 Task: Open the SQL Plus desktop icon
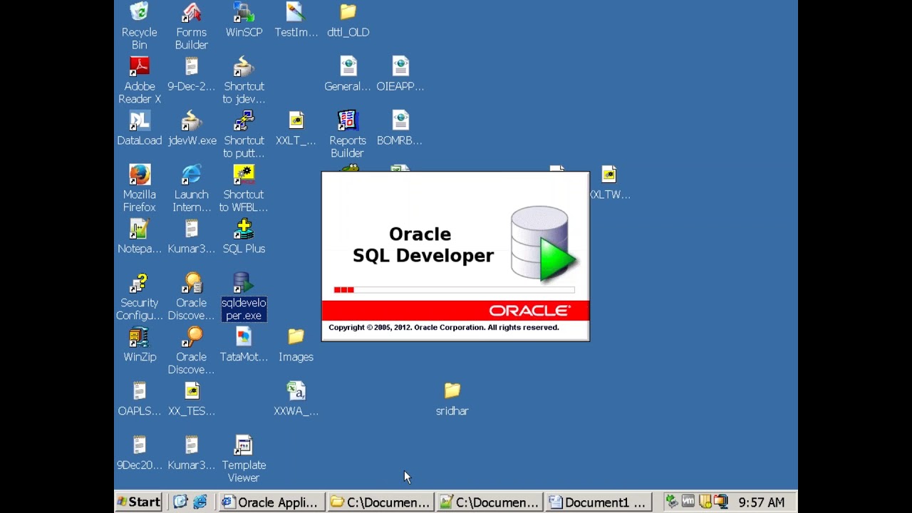[x=244, y=237]
